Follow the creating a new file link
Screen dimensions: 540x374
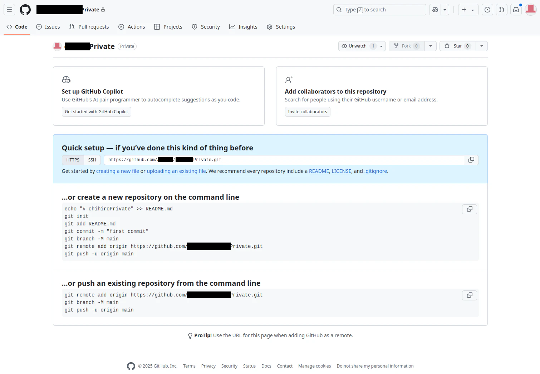(118, 171)
